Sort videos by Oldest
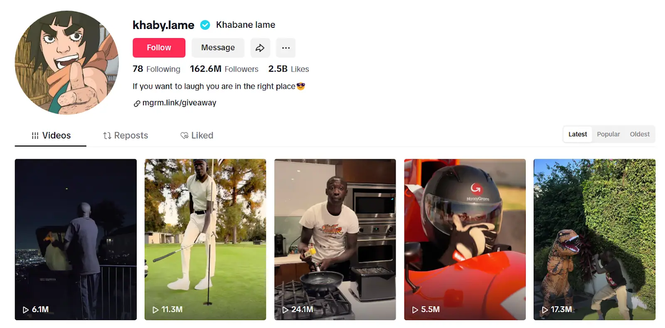Image resolution: width=665 pixels, height=328 pixels. 640,134
